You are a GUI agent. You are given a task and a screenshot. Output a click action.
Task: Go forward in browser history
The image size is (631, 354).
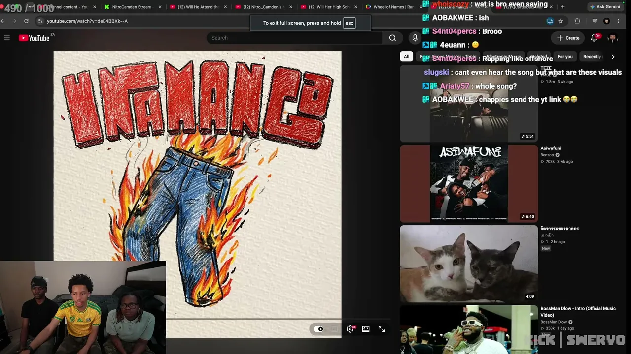tap(14, 21)
